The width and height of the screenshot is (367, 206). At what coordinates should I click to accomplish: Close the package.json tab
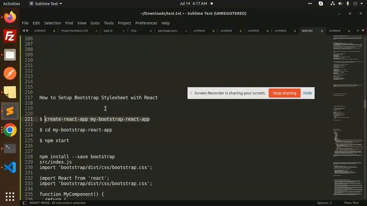tap(186, 31)
